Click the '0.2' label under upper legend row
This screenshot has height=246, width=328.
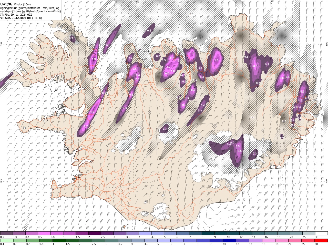coord(2,237)
